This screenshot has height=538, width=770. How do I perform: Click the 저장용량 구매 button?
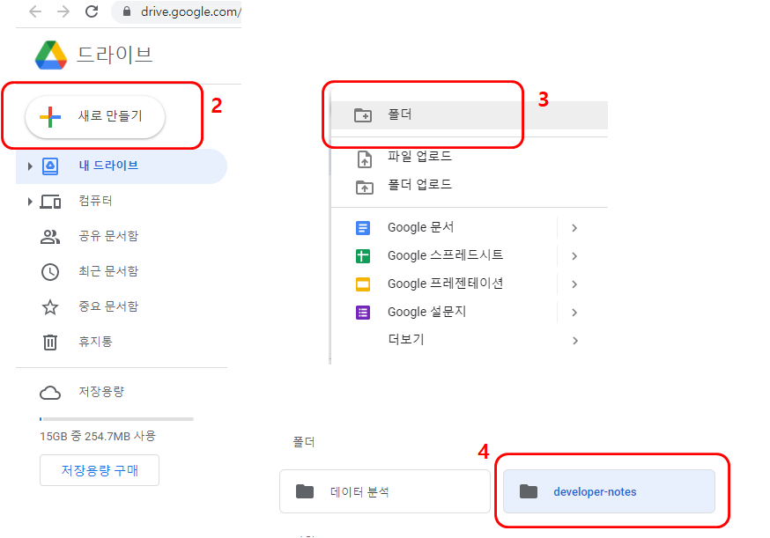point(100,470)
